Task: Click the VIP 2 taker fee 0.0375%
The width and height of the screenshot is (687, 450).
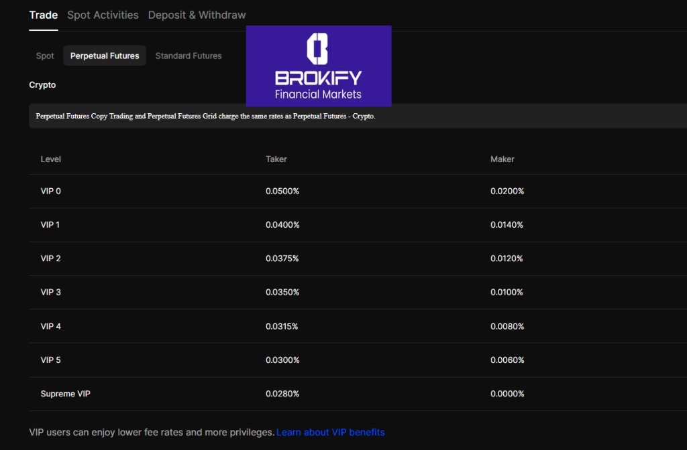Action: point(282,258)
